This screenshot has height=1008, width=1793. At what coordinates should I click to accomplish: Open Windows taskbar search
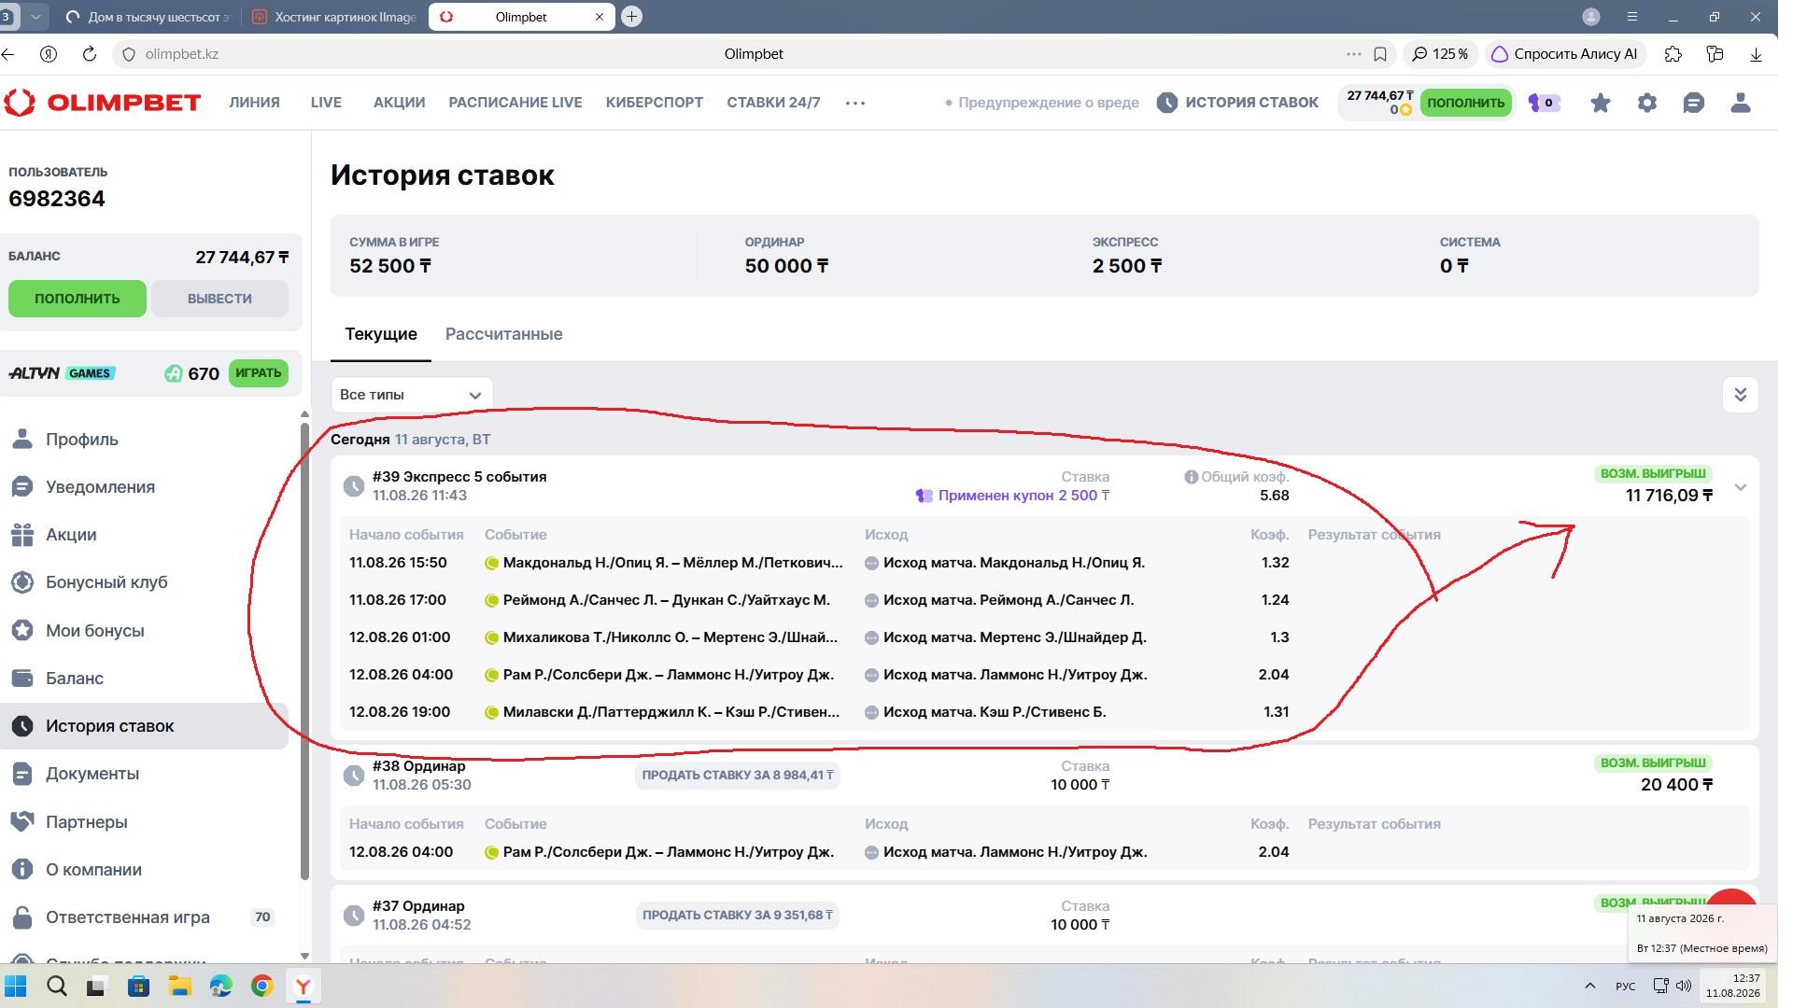(x=57, y=987)
